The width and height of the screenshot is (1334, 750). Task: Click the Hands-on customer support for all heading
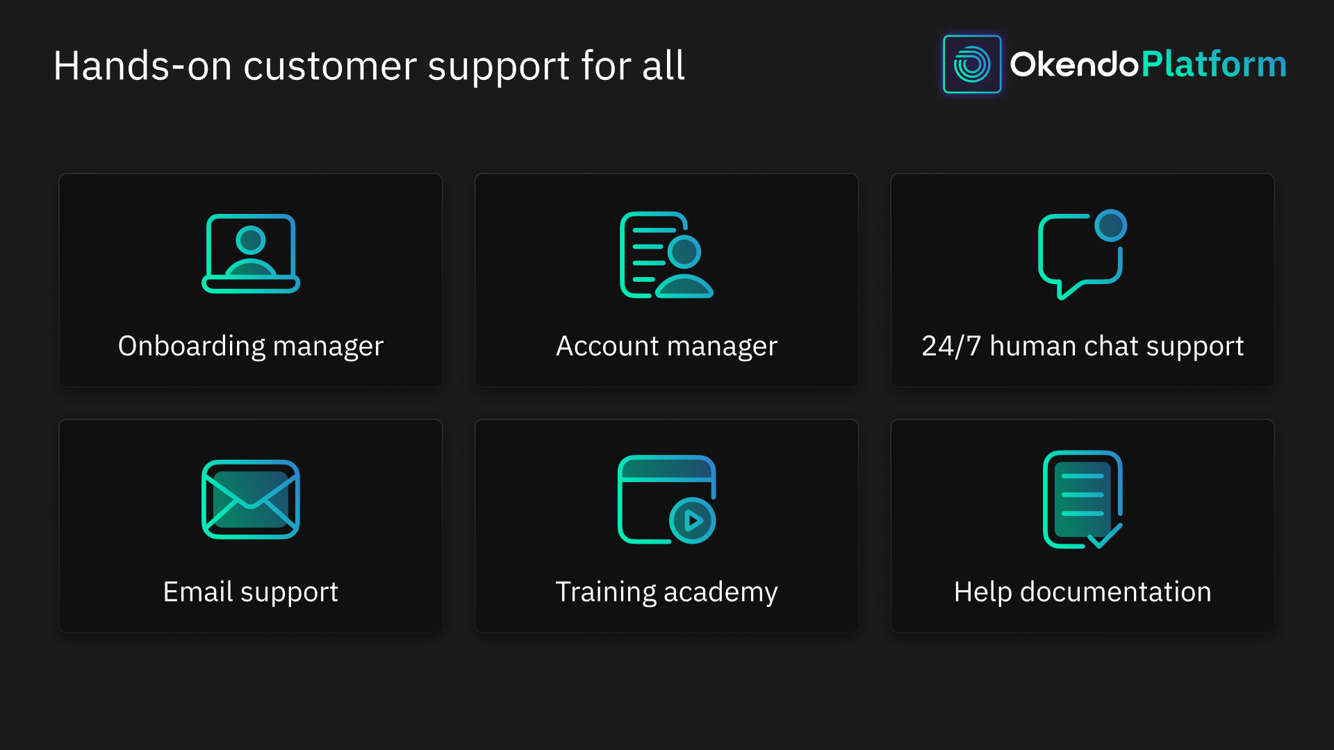point(369,66)
